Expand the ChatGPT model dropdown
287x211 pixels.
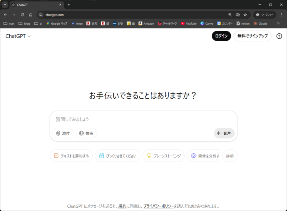point(18,36)
